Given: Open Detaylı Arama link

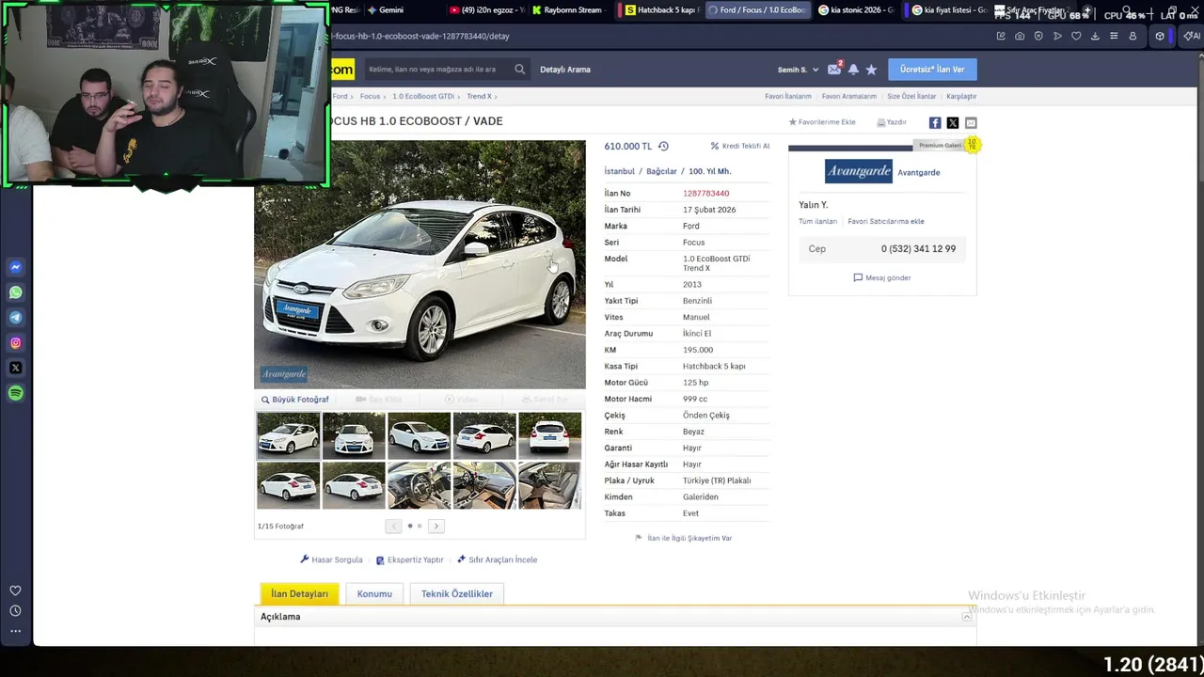Looking at the screenshot, I should pos(565,70).
